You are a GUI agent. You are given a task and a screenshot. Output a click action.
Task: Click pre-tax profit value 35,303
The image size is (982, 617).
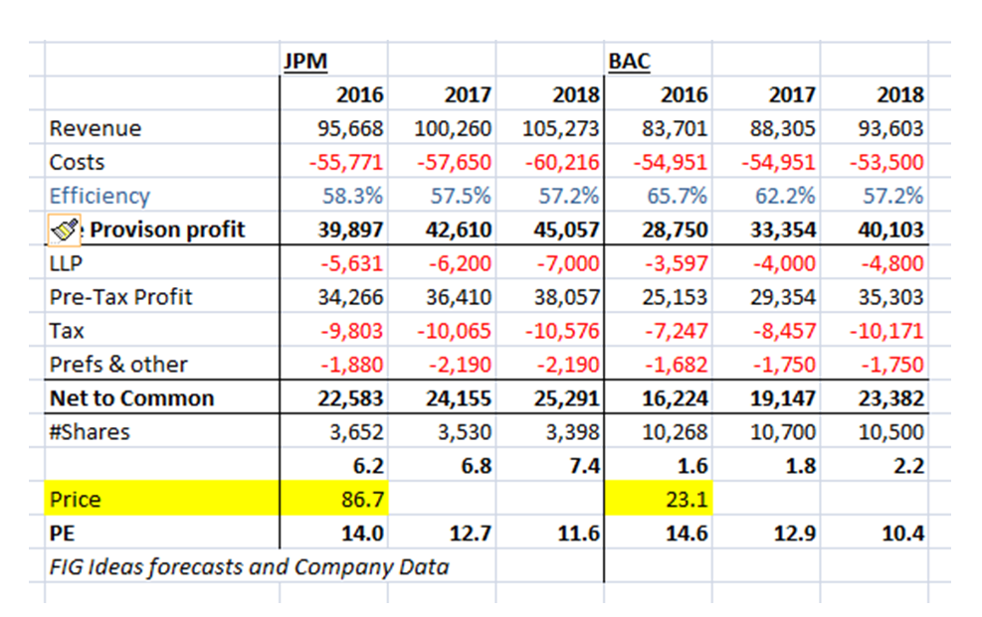[x=891, y=297]
